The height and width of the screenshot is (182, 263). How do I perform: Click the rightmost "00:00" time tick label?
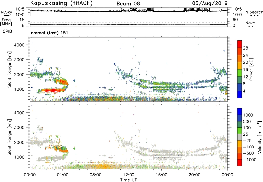click(x=227, y=175)
